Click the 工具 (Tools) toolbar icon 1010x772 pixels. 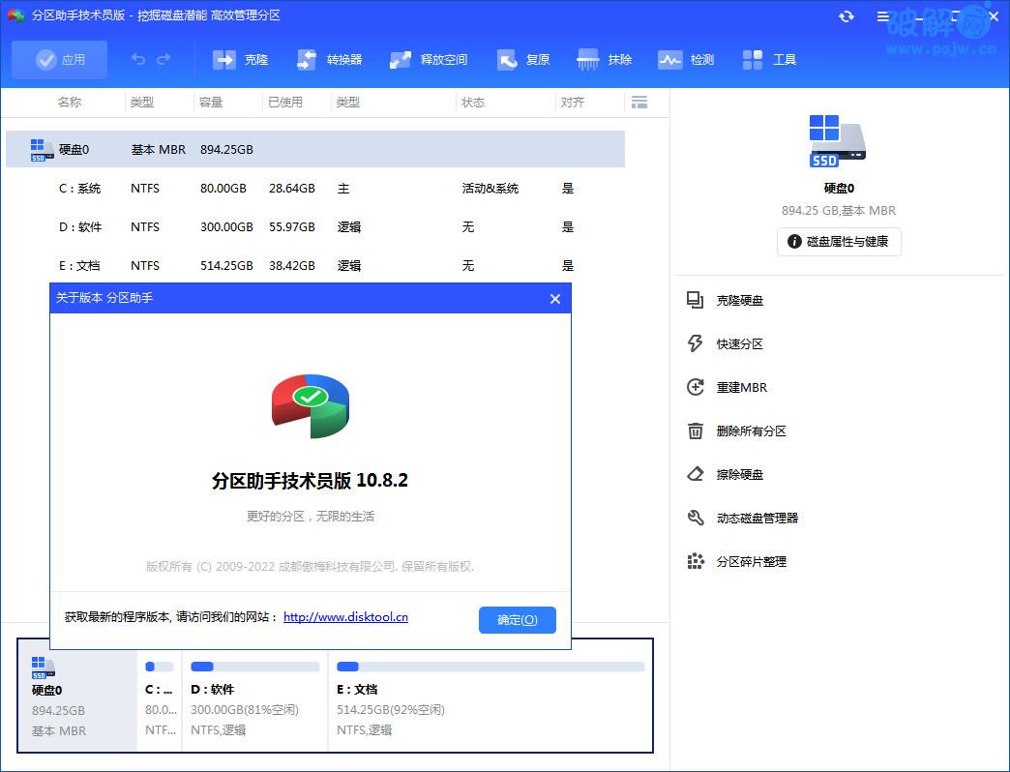click(769, 59)
